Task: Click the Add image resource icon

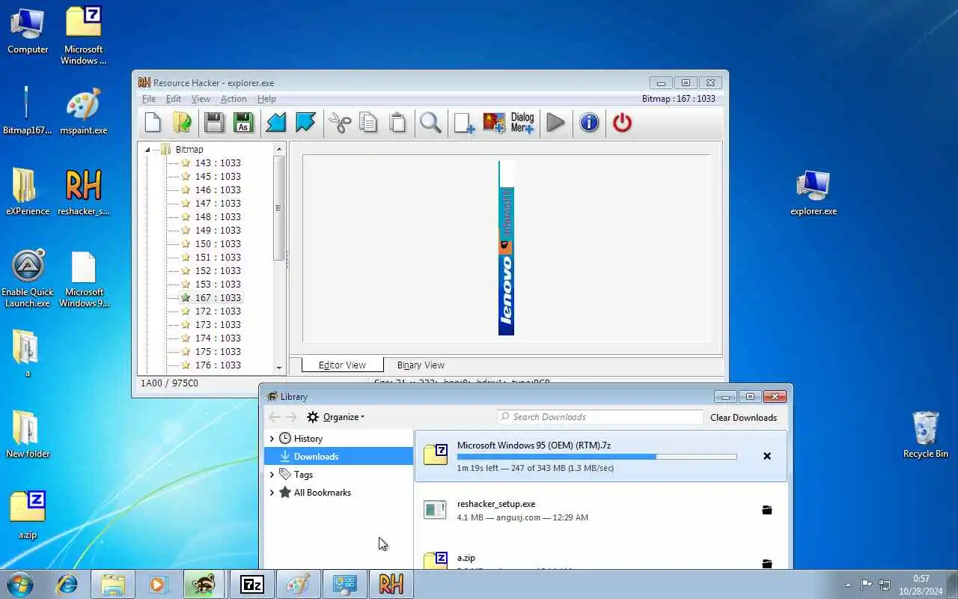Action: click(x=493, y=123)
